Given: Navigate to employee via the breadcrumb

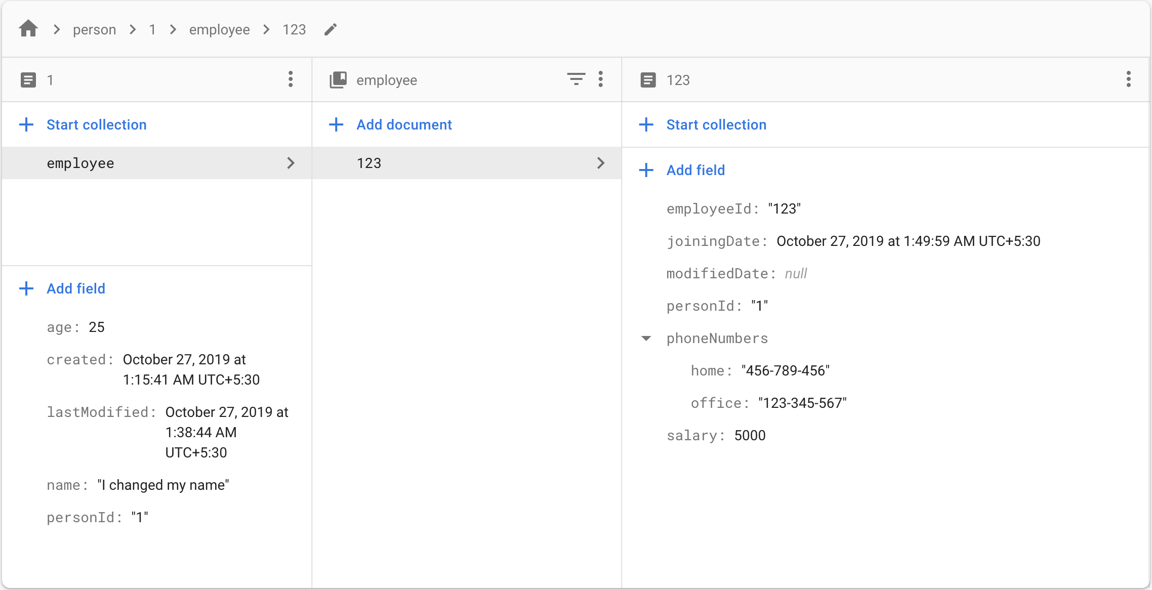Looking at the screenshot, I should [x=219, y=29].
